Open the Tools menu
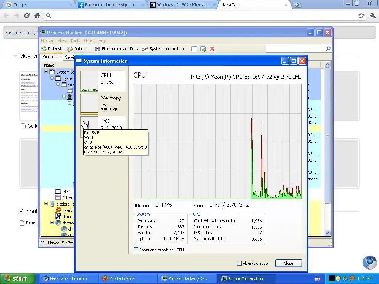 pyautogui.click(x=75, y=41)
